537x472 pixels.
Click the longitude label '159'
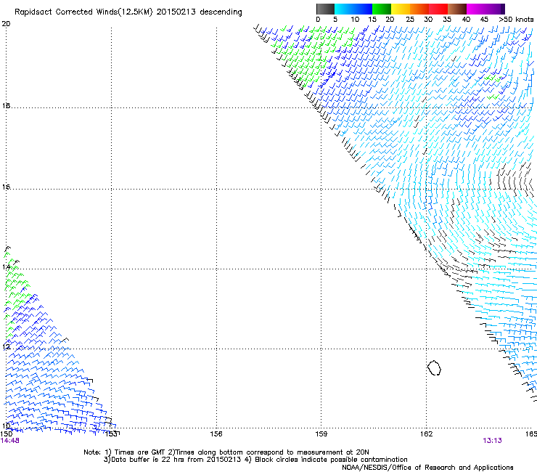321,434
